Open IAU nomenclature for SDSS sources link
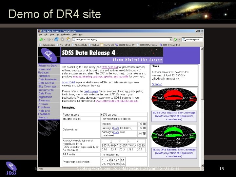 pyautogui.click(x=116, y=101)
